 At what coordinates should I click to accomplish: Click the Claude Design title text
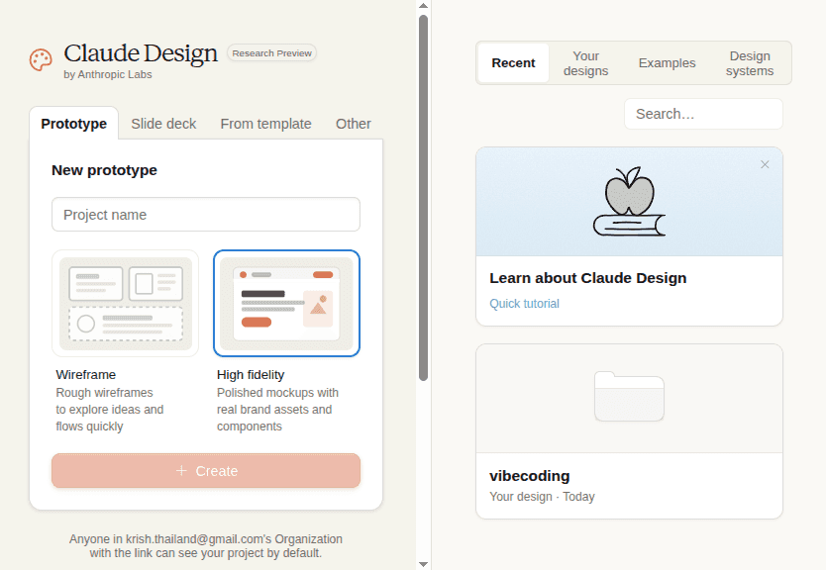click(141, 53)
